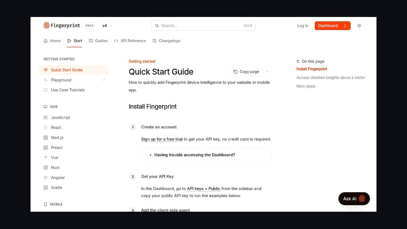Click the Svelte icon in sidebar
Image resolution: width=407 pixels, height=229 pixels.
pos(45,188)
